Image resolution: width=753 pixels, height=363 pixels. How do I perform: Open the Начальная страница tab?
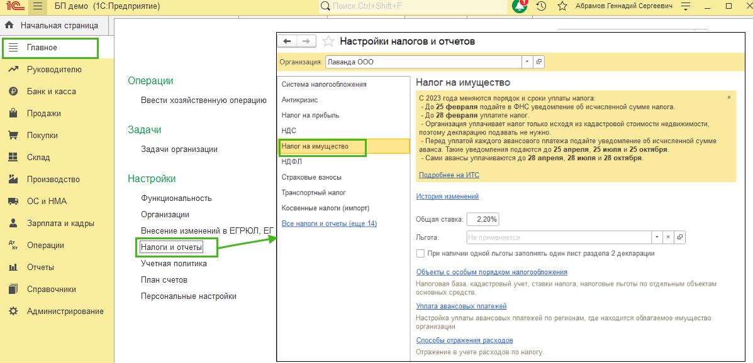pyautogui.click(x=55, y=25)
